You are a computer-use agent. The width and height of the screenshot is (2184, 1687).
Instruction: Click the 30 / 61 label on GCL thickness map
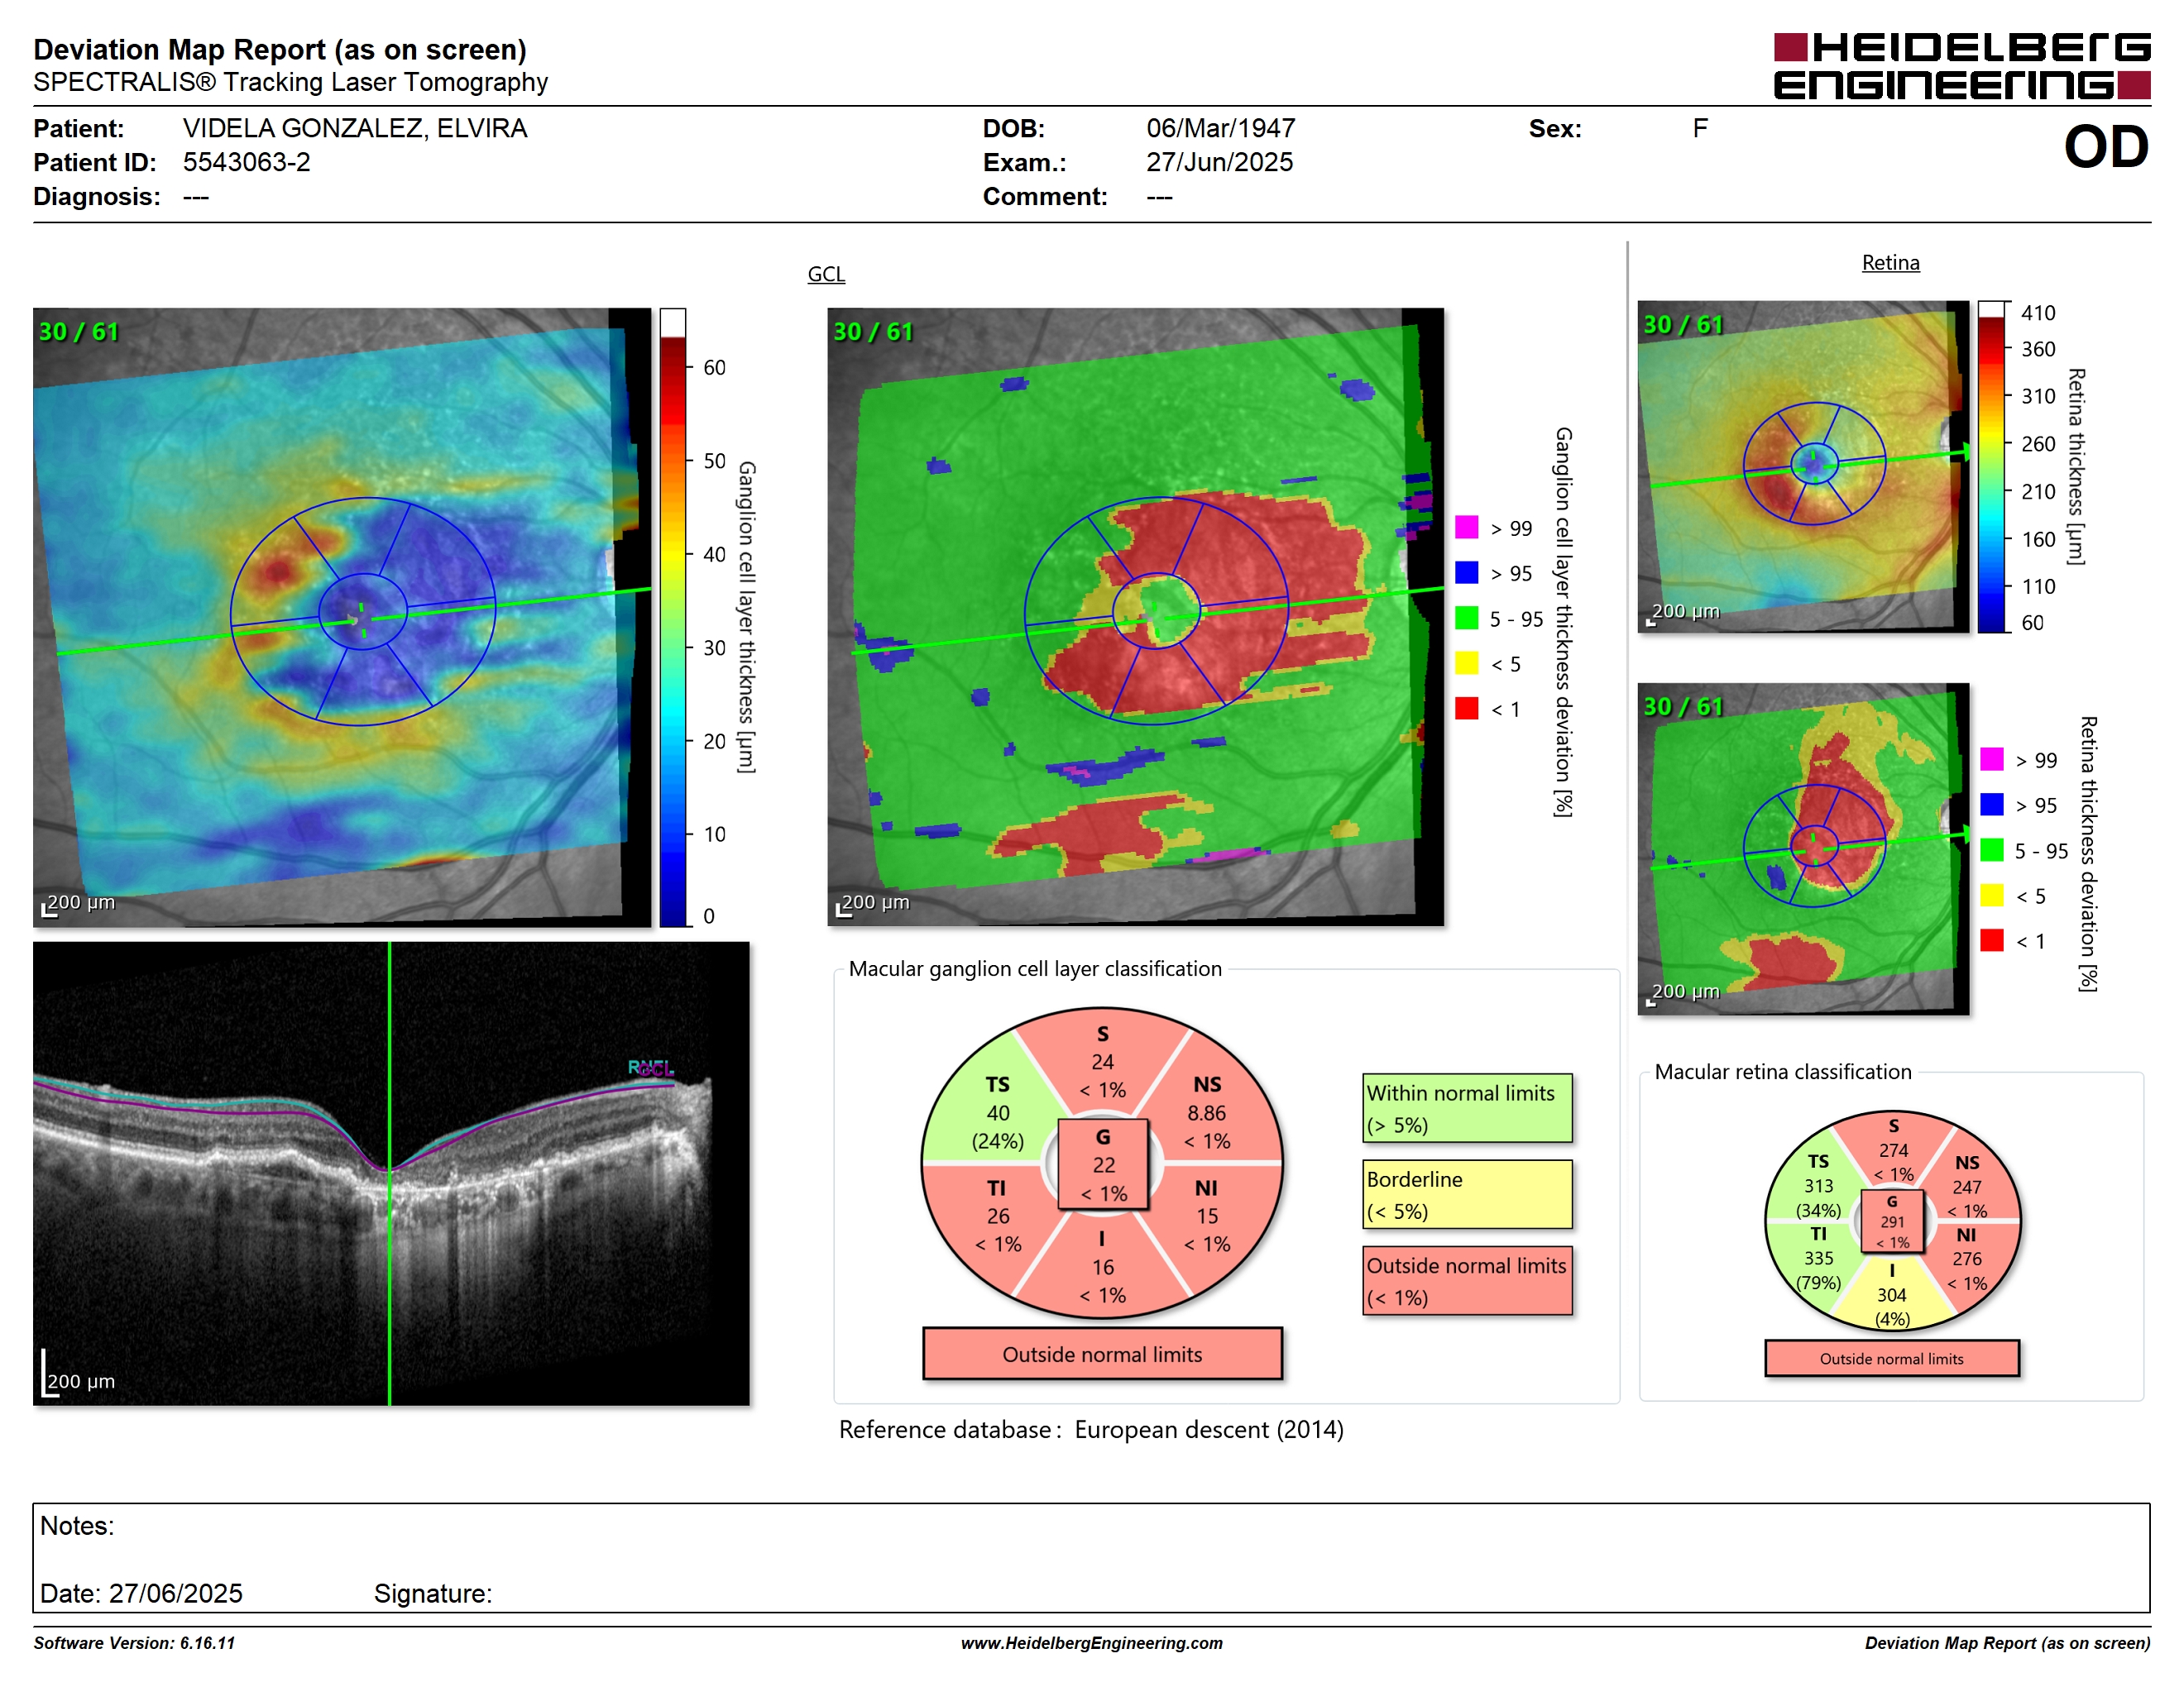[78, 332]
